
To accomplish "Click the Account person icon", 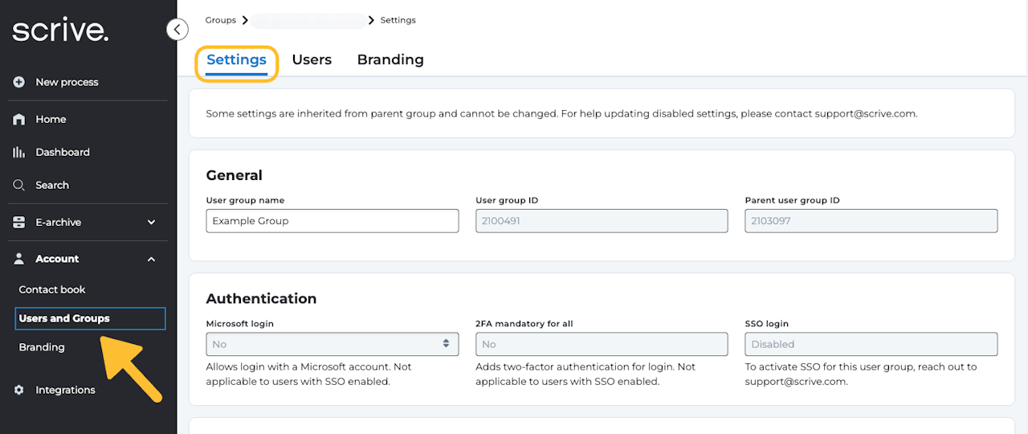I will (x=19, y=259).
